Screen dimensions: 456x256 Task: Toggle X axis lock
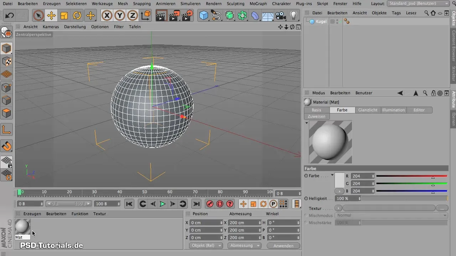pyautogui.click(x=107, y=16)
